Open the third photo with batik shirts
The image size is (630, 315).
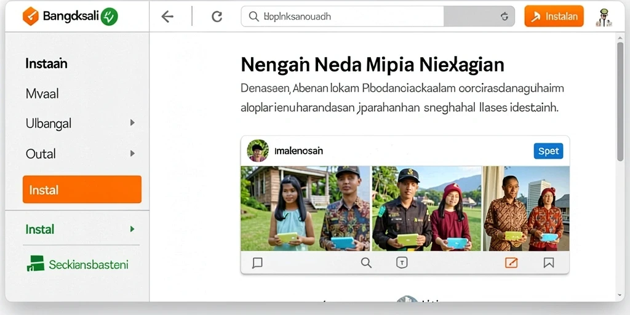(x=526, y=209)
